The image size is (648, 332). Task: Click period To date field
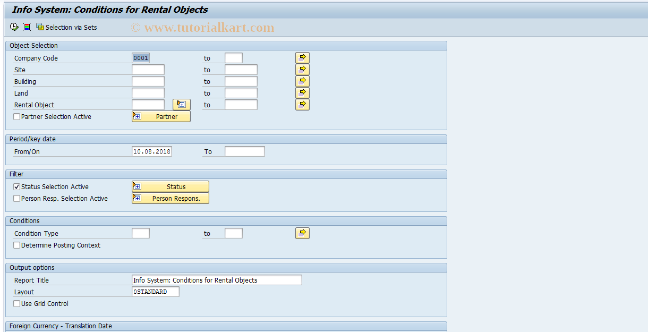click(x=245, y=151)
